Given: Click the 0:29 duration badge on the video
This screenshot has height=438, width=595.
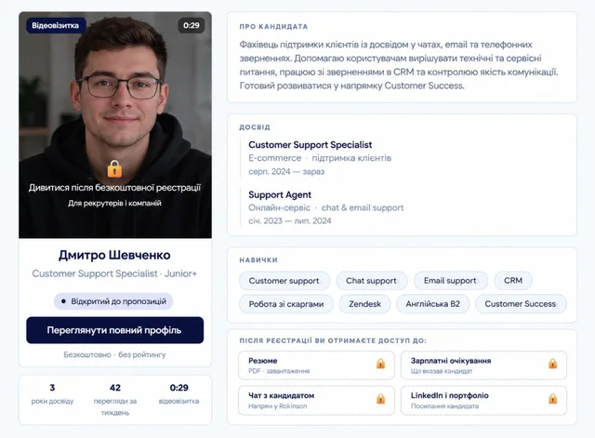Looking at the screenshot, I should click(x=192, y=25).
